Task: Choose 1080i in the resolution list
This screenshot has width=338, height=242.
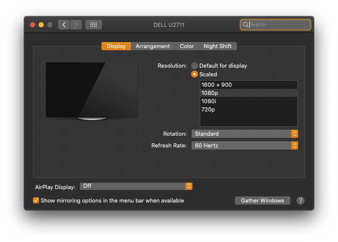Action: click(x=249, y=101)
